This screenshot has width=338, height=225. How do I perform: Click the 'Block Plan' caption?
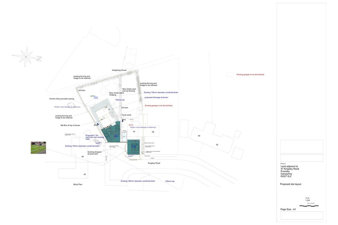pos(78,184)
